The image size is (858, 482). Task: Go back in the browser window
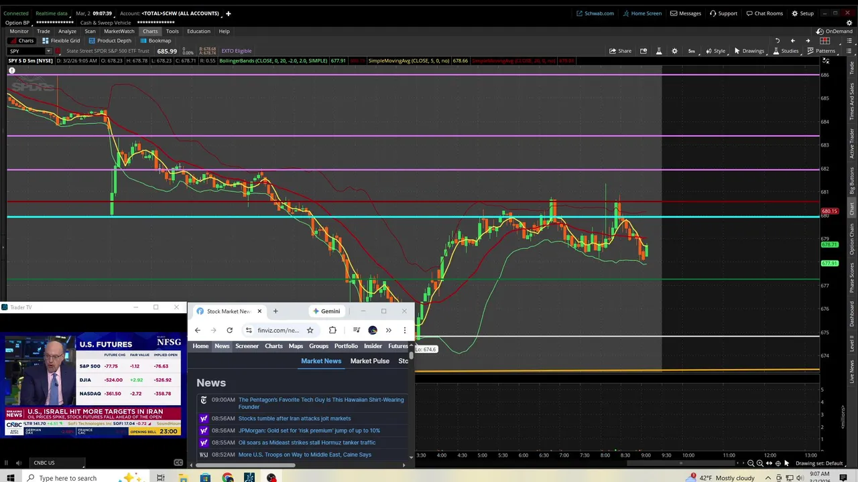197,330
